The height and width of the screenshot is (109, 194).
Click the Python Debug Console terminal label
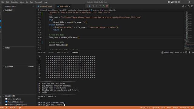pyautogui.click(x=170, y=52)
